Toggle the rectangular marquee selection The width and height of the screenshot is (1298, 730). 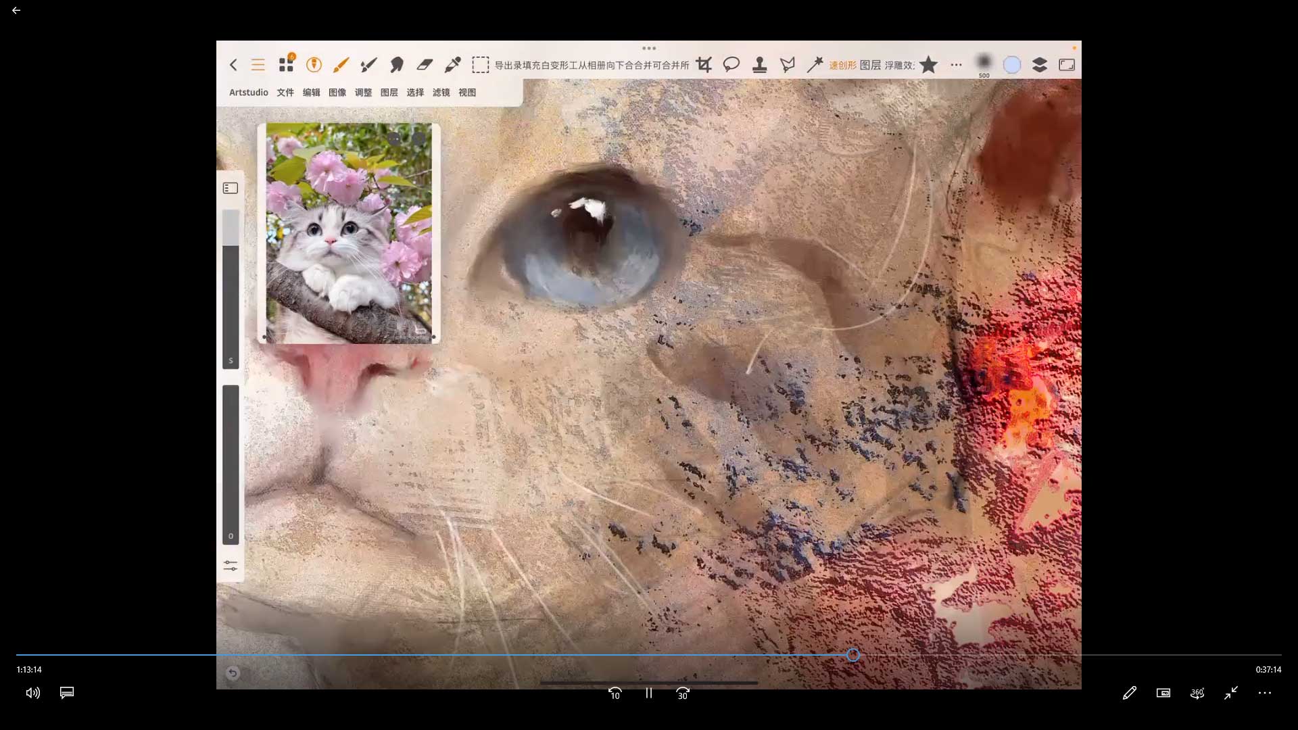tap(480, 65)
